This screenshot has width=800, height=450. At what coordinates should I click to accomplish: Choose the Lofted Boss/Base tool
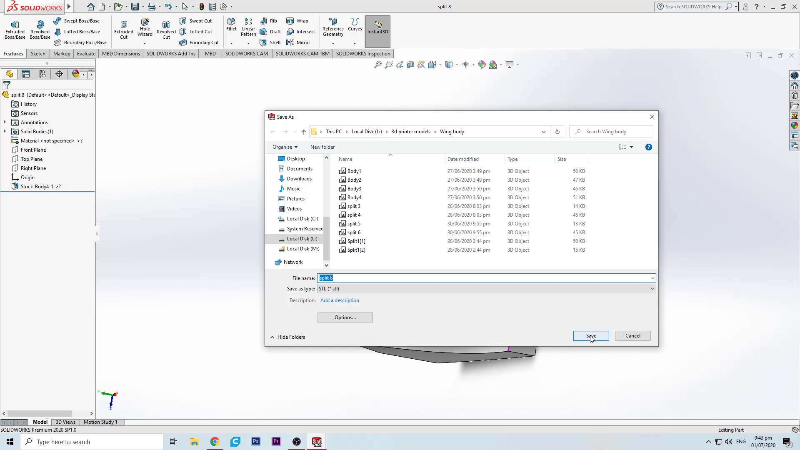77,32
